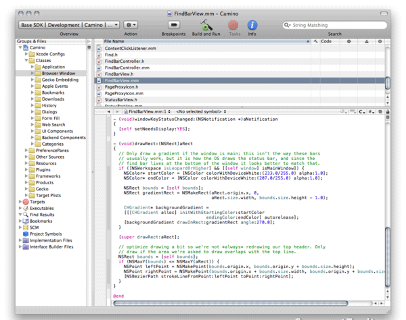
Task: Click the Build and Run hammer icon
Action: click(206, 25)
